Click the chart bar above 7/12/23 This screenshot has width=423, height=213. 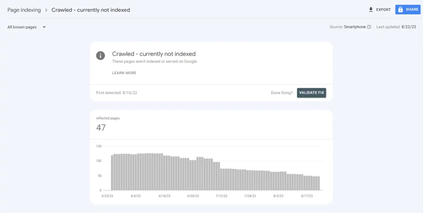[x=221, y=179]
